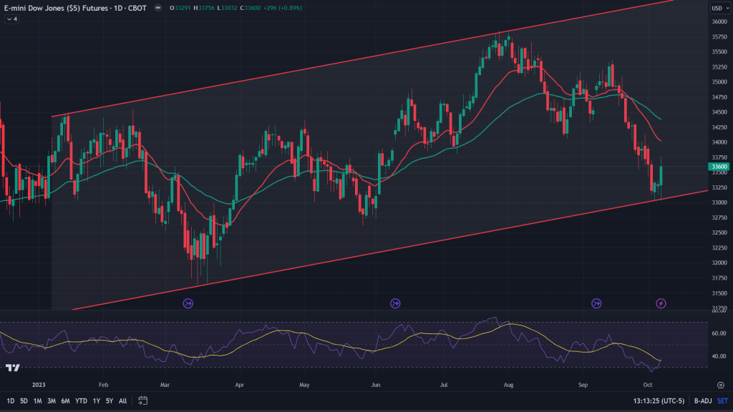Toggle the SET settlement price option
The height and width of the screenshot is (412, 733).
pos(722,401)
